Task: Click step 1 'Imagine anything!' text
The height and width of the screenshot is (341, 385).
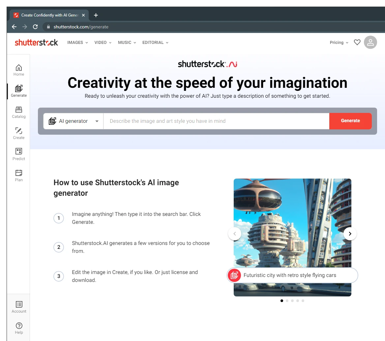Action: coord(136,218)
